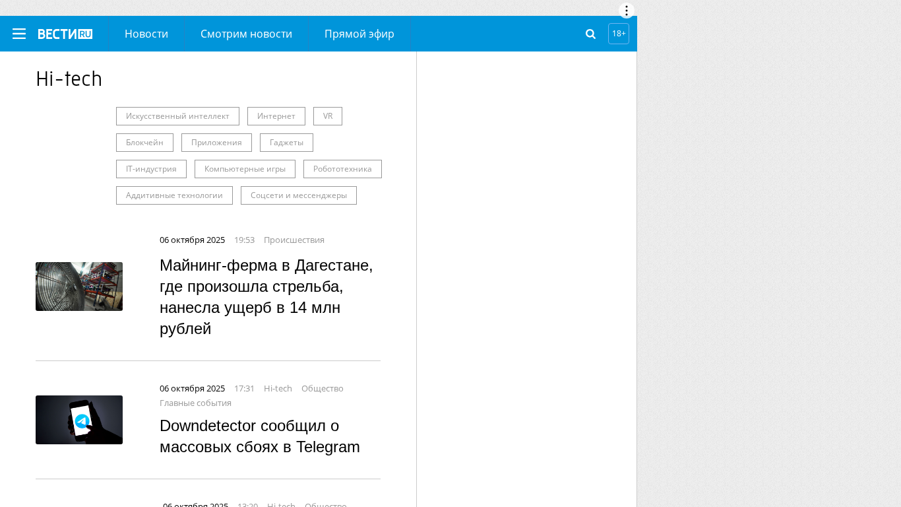The height and width of the screenshot is (507, 901).
Task: Select the IT-индустрия tag
Action: pos(151,169)
